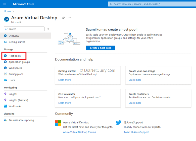This screenshot has width=196, height=141.
Task: Click the Host pools icon
Action: tap(5, 56)
